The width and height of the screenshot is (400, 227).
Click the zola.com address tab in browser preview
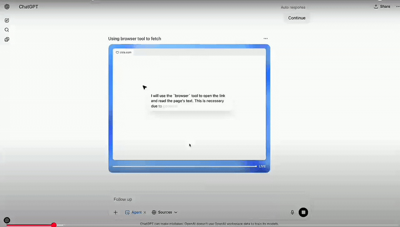124,52
